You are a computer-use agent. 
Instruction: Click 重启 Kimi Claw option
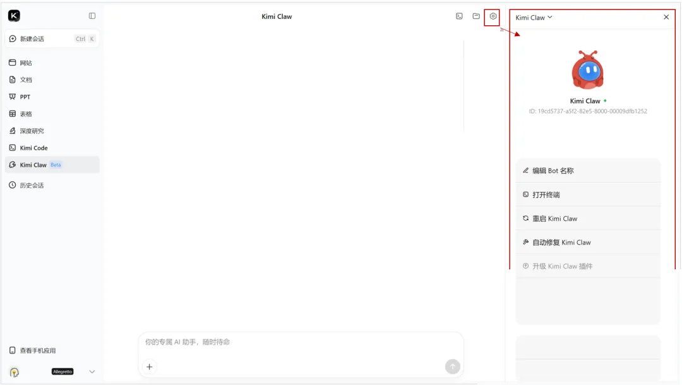(588, 219)
